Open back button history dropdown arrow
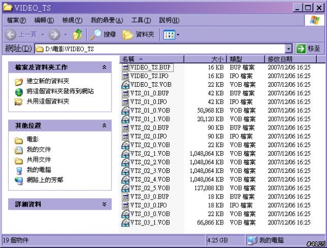Viewport: 327px width, 248px height. click(43, 35)
